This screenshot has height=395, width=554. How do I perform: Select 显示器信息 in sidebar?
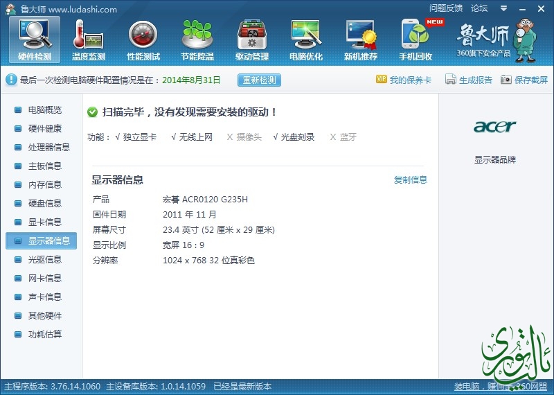tap(42, 241)
